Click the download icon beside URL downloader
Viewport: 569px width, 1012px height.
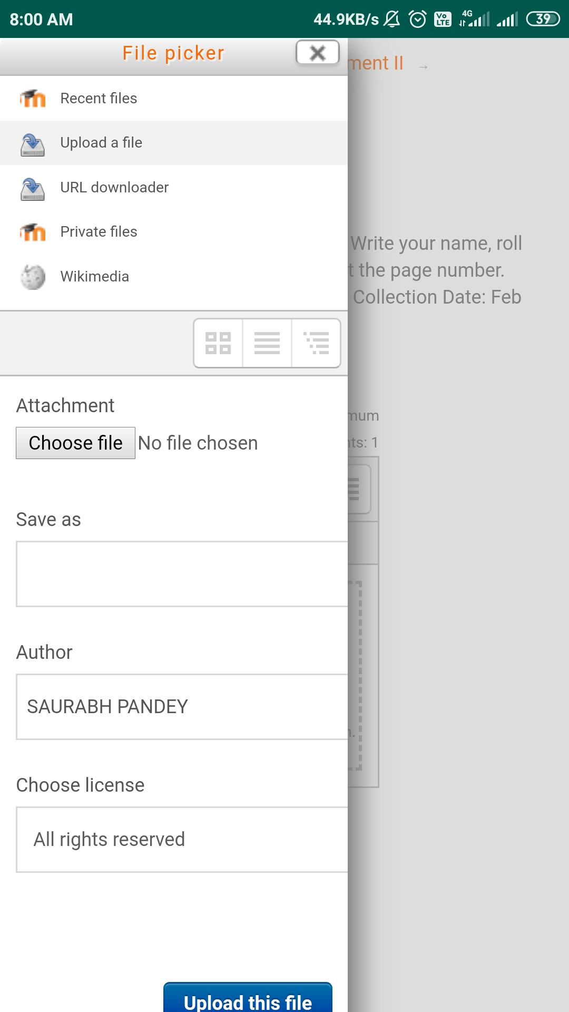pos(33,189)
